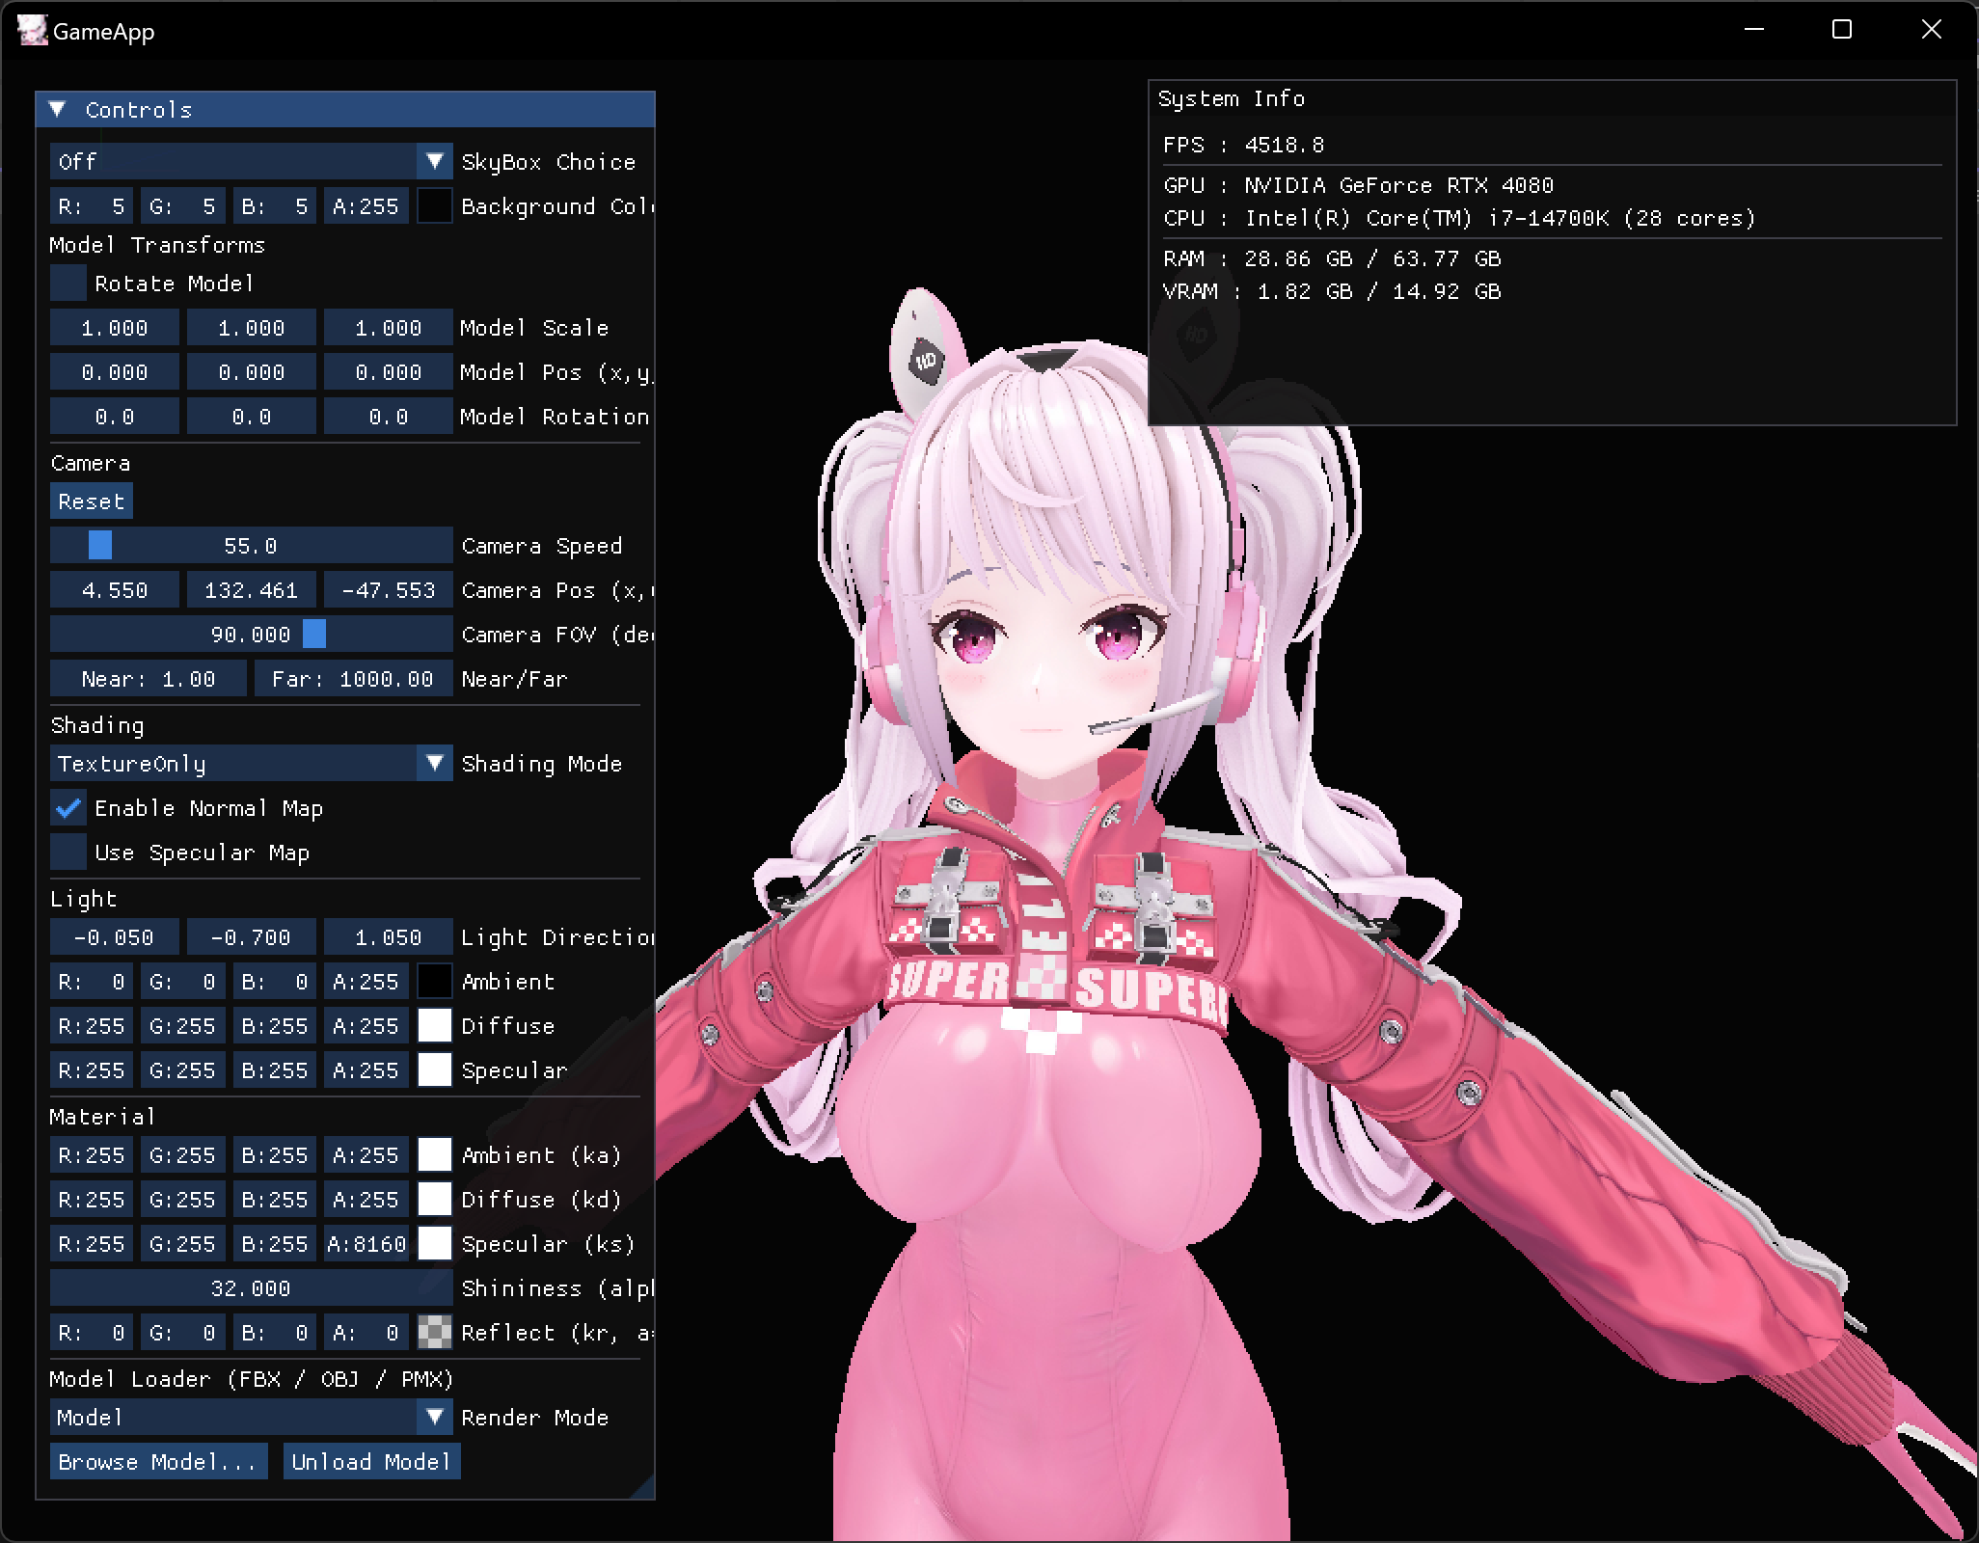Open the Light Ambient color swatch

click(434, 981)
